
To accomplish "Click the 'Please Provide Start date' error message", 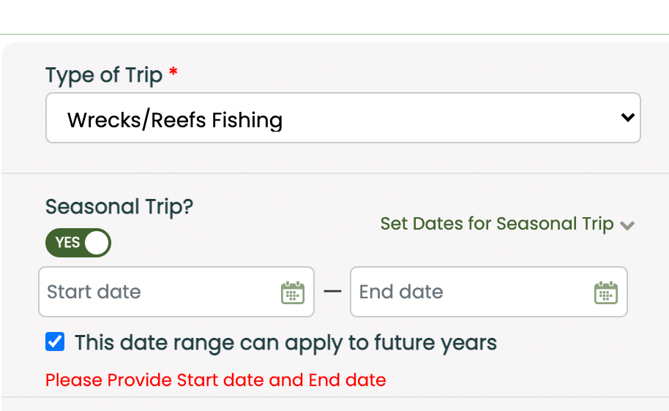I will point(215,380).
